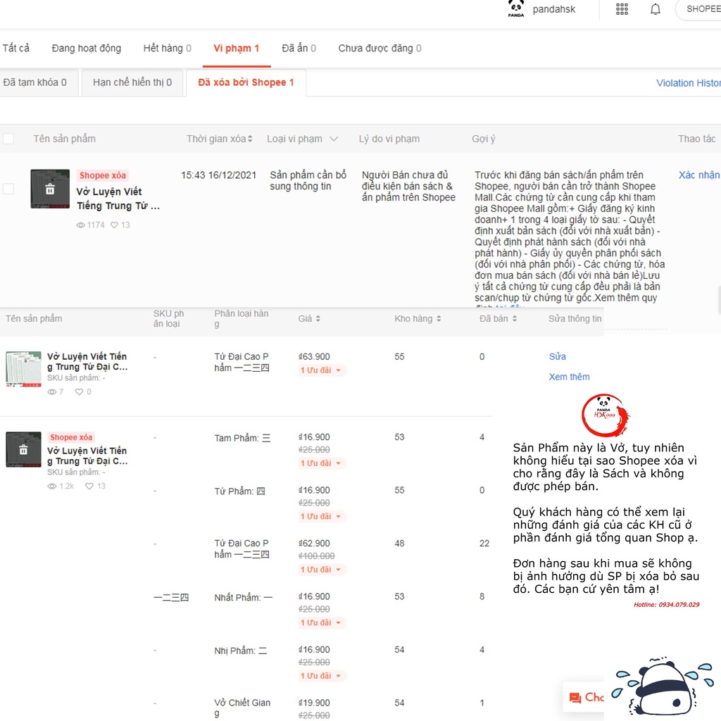
Task: Open Hết hàng 0 tab
Action: pos(168,48)
